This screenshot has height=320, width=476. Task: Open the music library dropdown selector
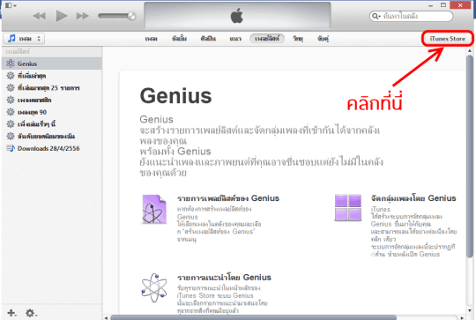point(24,39)
